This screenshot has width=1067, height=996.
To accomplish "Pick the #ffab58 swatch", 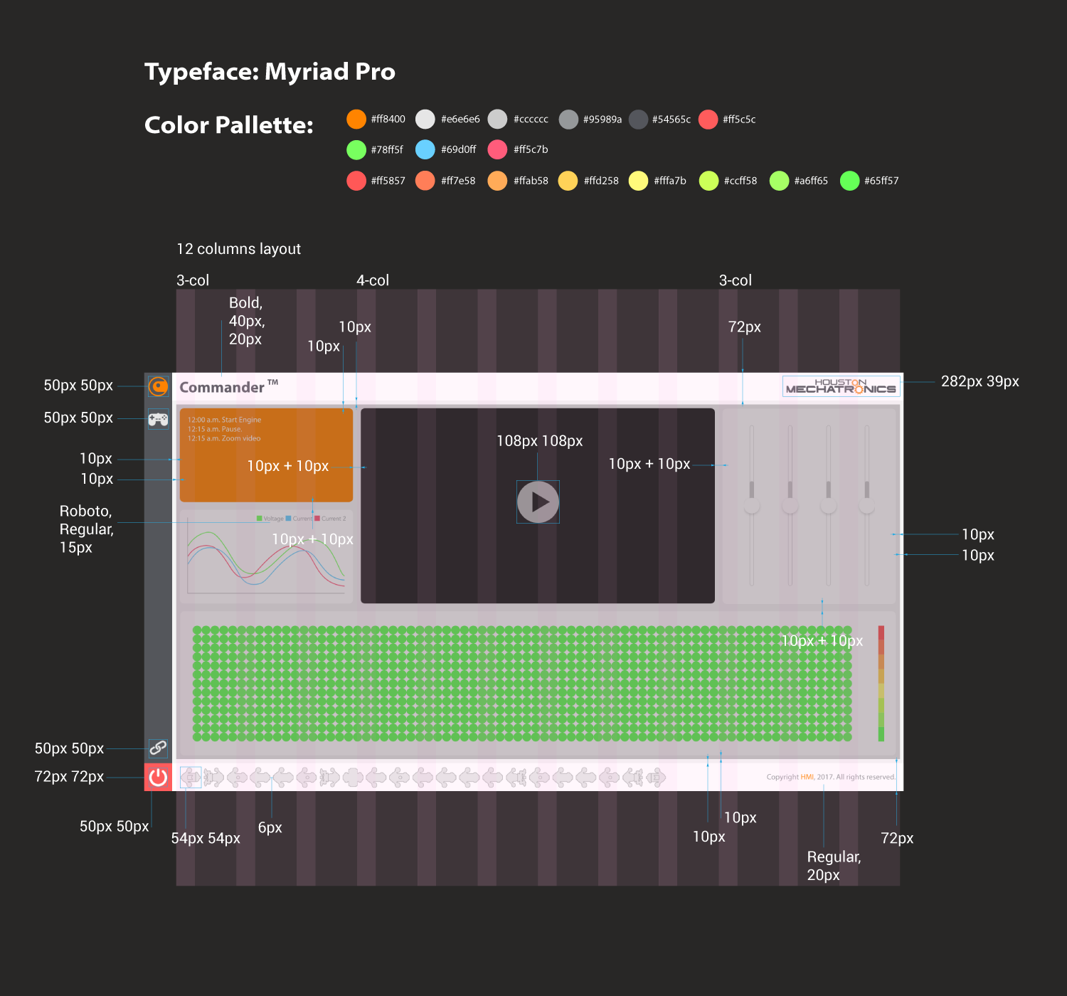I will pos(498,181).
